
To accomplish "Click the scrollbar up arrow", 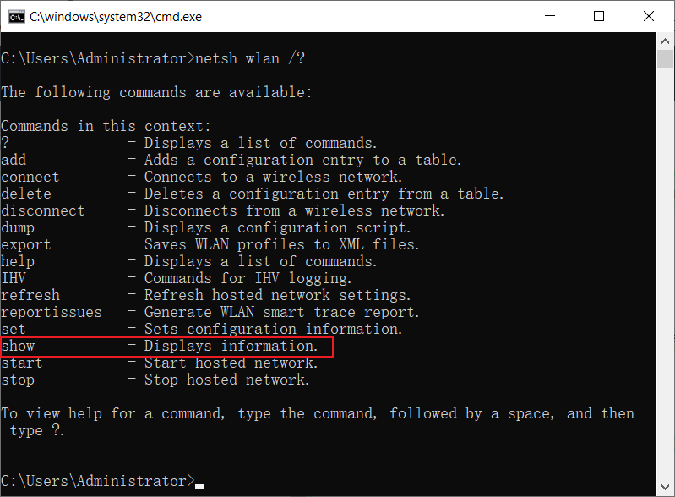I will 666,41.
